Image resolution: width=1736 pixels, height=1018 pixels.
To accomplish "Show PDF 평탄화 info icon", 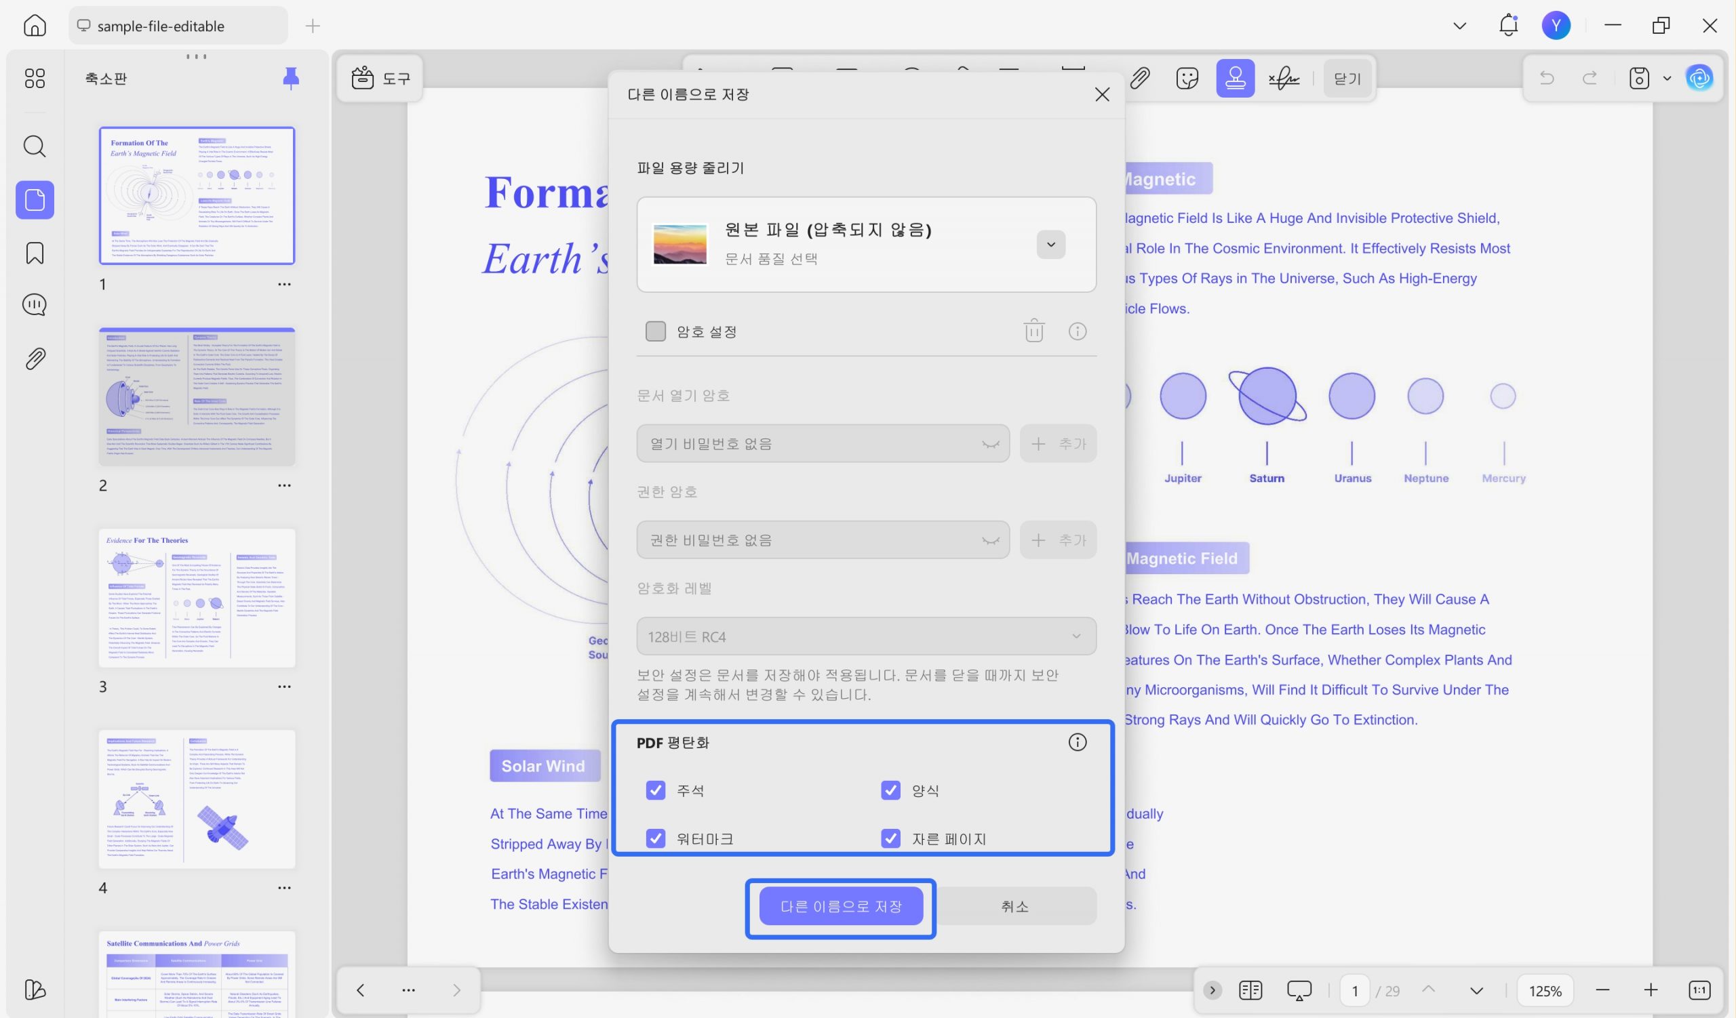I will (1077, 742).
